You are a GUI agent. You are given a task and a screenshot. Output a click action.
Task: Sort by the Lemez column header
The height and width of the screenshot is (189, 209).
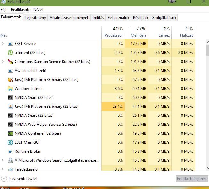(x=160, y=32)
